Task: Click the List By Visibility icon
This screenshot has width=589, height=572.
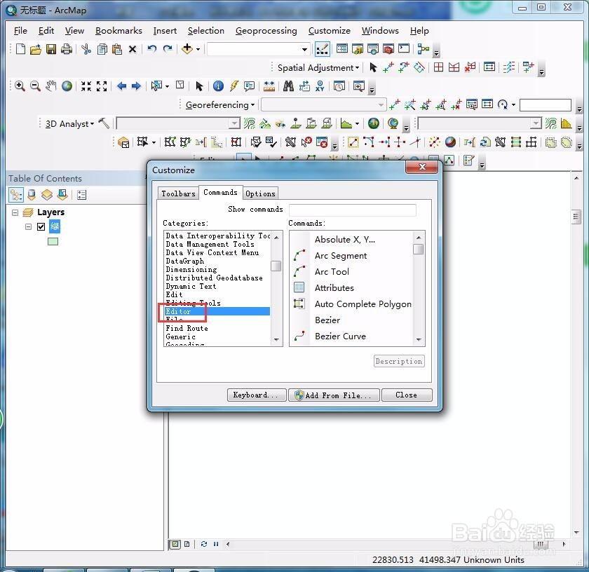Action: coord(47,195)
